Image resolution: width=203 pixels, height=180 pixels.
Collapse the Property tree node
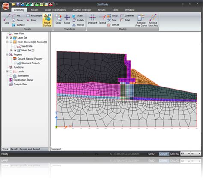pyautogui.click(x=7, y=54)
